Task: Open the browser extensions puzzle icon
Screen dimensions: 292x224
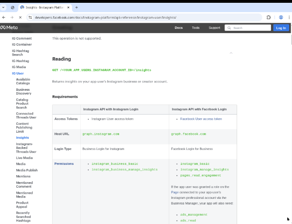Action: point(269,17)
